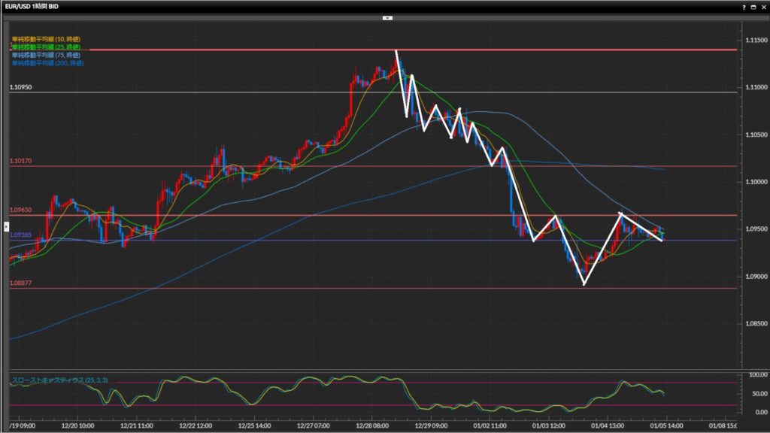Click 1.10000 on the price axis
The height and width of the screenshot is (433, 770).
click(755, 182)
